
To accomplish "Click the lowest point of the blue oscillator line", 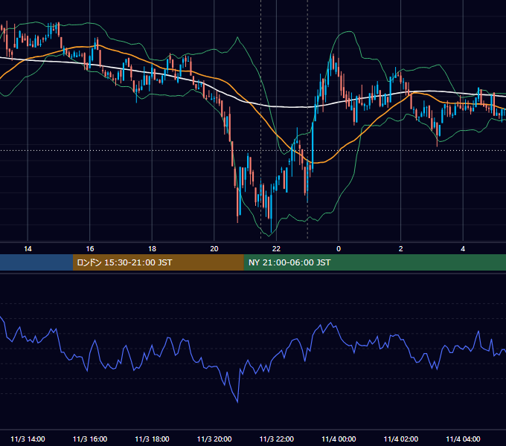I will click(x=237, y=401).
